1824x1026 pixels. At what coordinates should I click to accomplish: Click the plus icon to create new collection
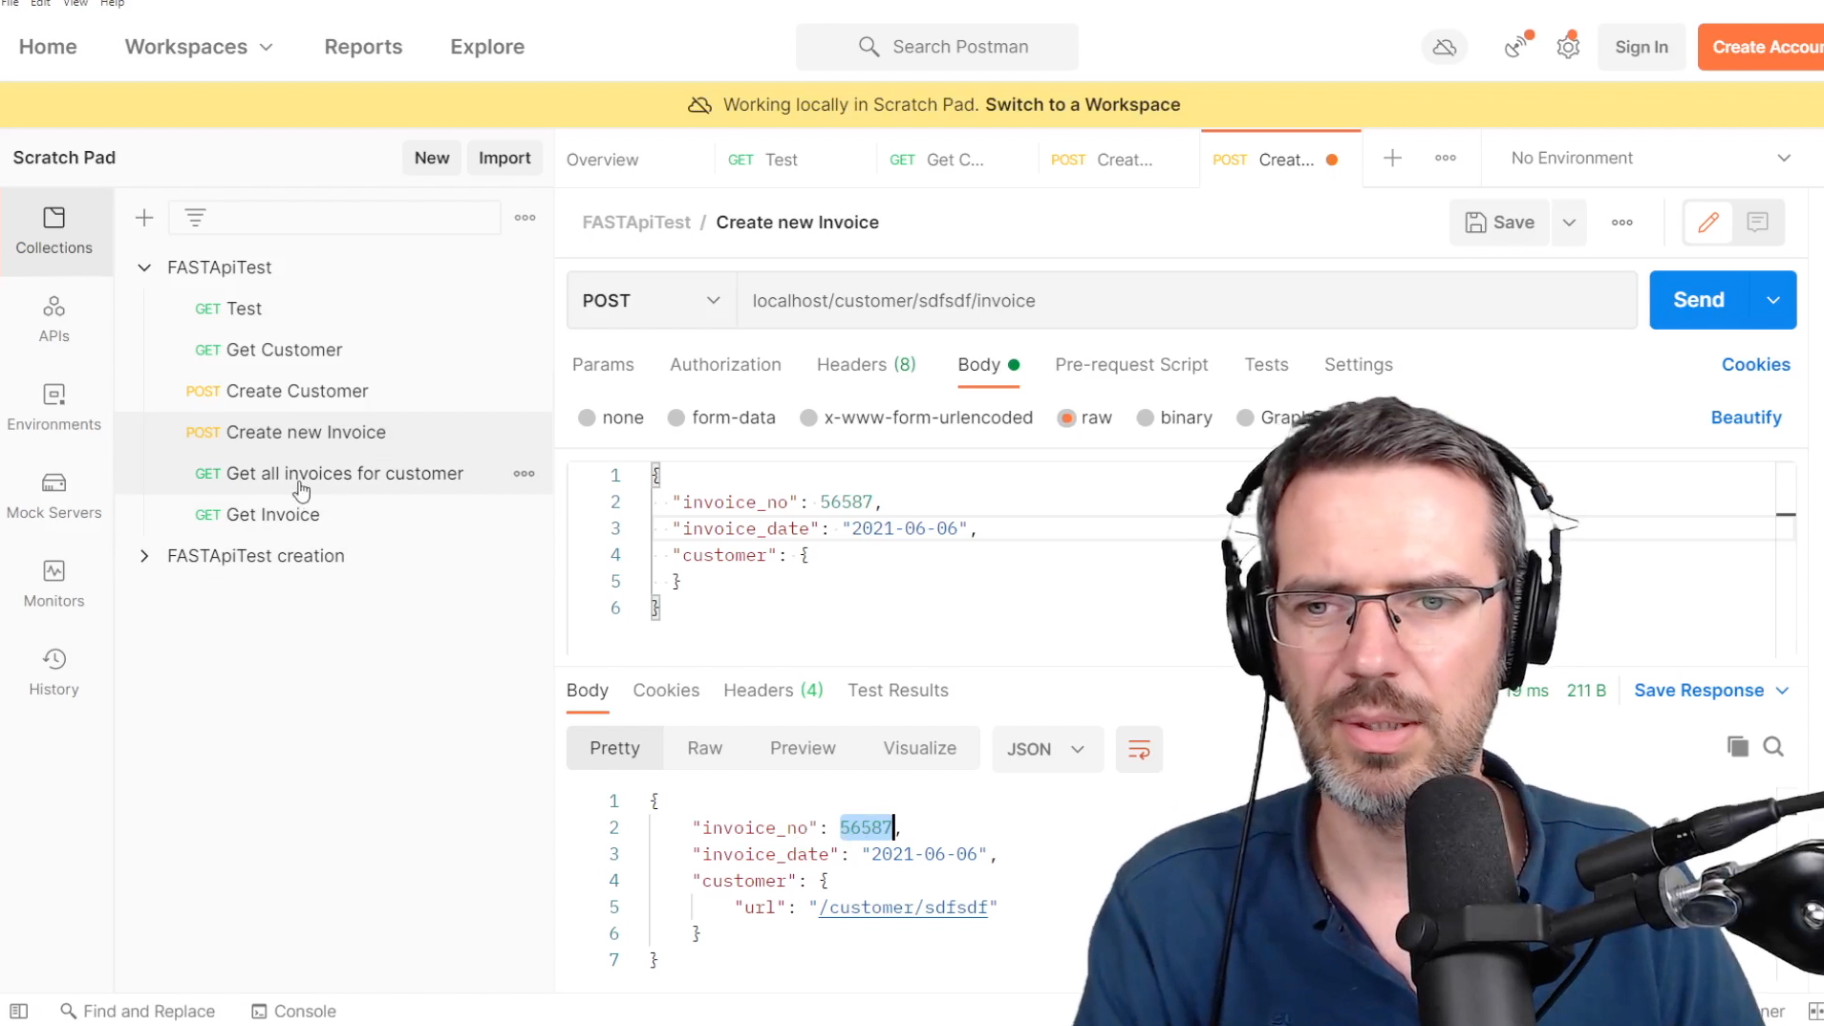pyautogui.click(x=144, y=218)
